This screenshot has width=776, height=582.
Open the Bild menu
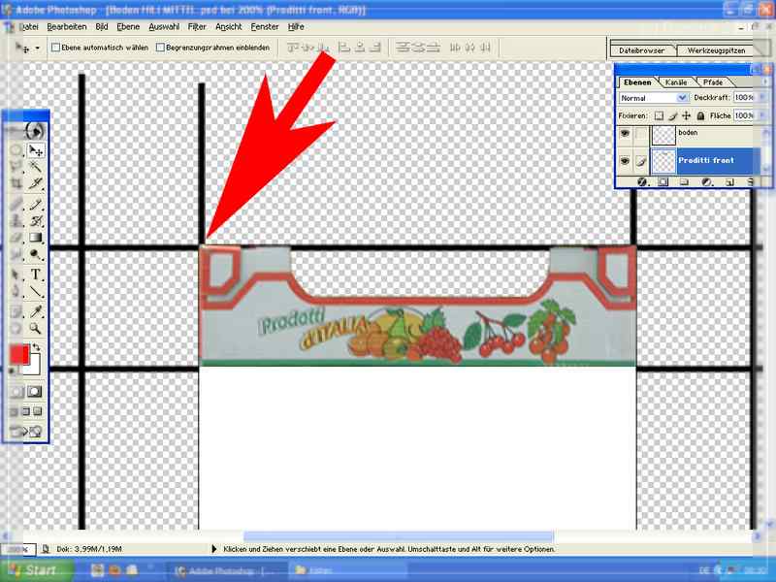102,27
